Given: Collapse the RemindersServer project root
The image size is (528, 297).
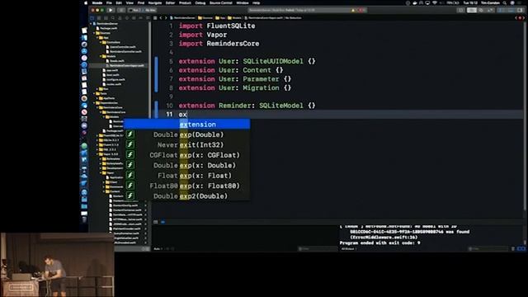Looking at the screenshot, I should pos(91,24).
